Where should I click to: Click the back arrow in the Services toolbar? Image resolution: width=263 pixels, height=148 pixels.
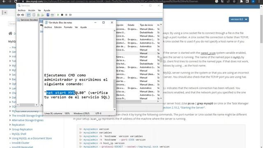pyautogui.click(x=18, y=15)
